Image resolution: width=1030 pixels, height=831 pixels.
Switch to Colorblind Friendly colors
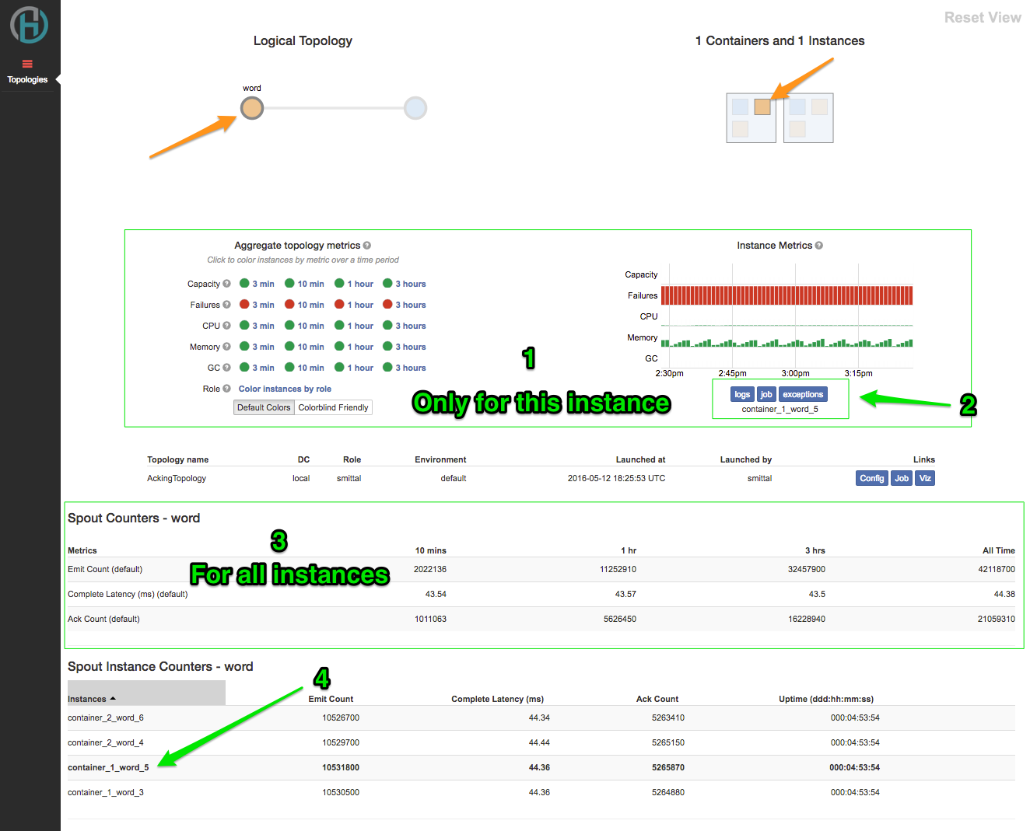[333, 407]
